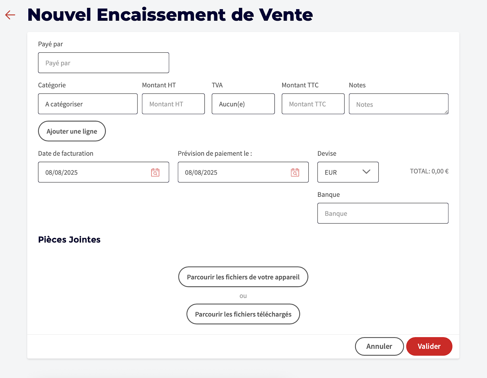Click inside the Payé par input field
This screenshot has height=378, width=487.
pos(103,63)
